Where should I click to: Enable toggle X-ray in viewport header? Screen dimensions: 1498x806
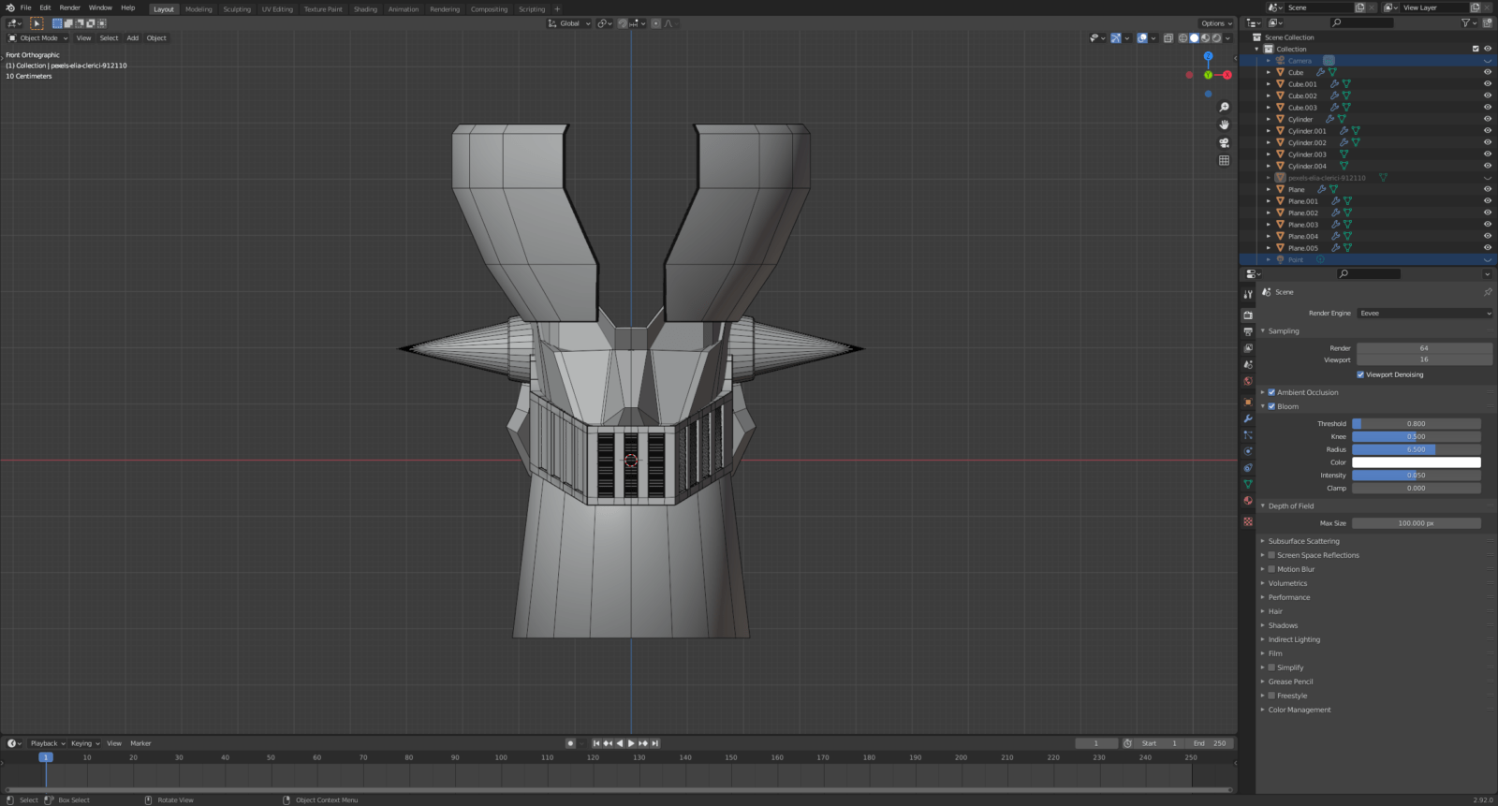(x=1168, y=38)
